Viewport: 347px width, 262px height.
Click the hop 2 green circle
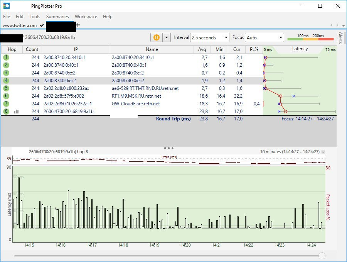(x=6, y=65)
